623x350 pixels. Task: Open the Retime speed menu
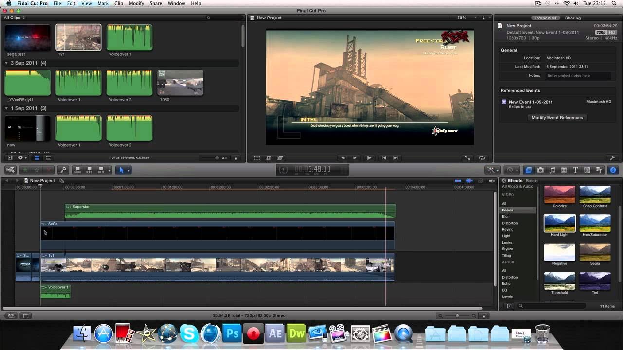coord(511,170)
